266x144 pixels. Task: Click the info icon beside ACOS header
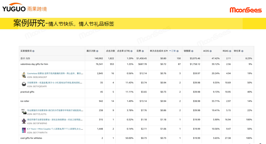click(x=210, y=51)
